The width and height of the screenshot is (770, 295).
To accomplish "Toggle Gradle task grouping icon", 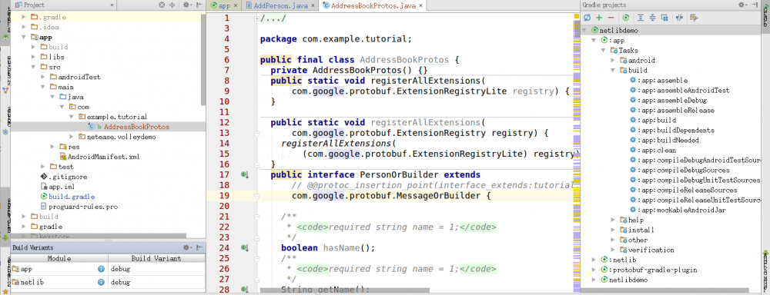I will (665, 18).
